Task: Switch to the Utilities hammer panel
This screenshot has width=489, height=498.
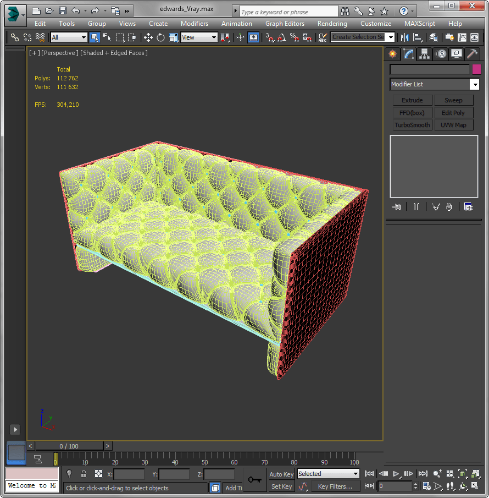Action: [x=471, y=54]
